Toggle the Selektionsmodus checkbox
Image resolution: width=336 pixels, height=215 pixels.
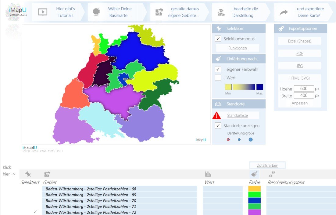coord(218,39)
